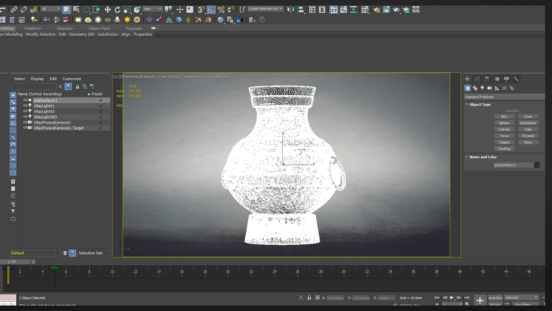Viewport: 552px width, 311px height.
Task: Toggle frozen state for polySurface11
Action: tap(100, 100)
